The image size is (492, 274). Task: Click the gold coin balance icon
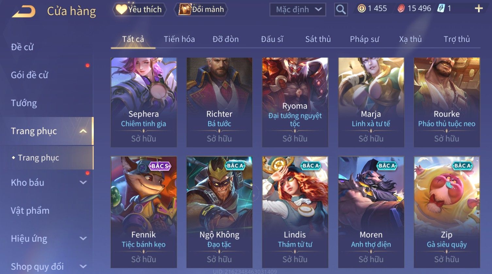[361, 8]
